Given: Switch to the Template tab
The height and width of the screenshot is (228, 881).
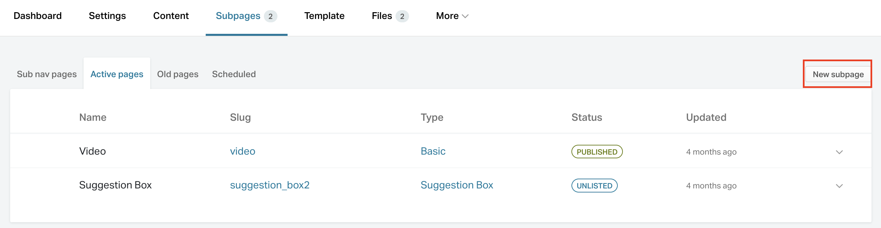Looking at the screenshot, I should (x=324, y=16).
